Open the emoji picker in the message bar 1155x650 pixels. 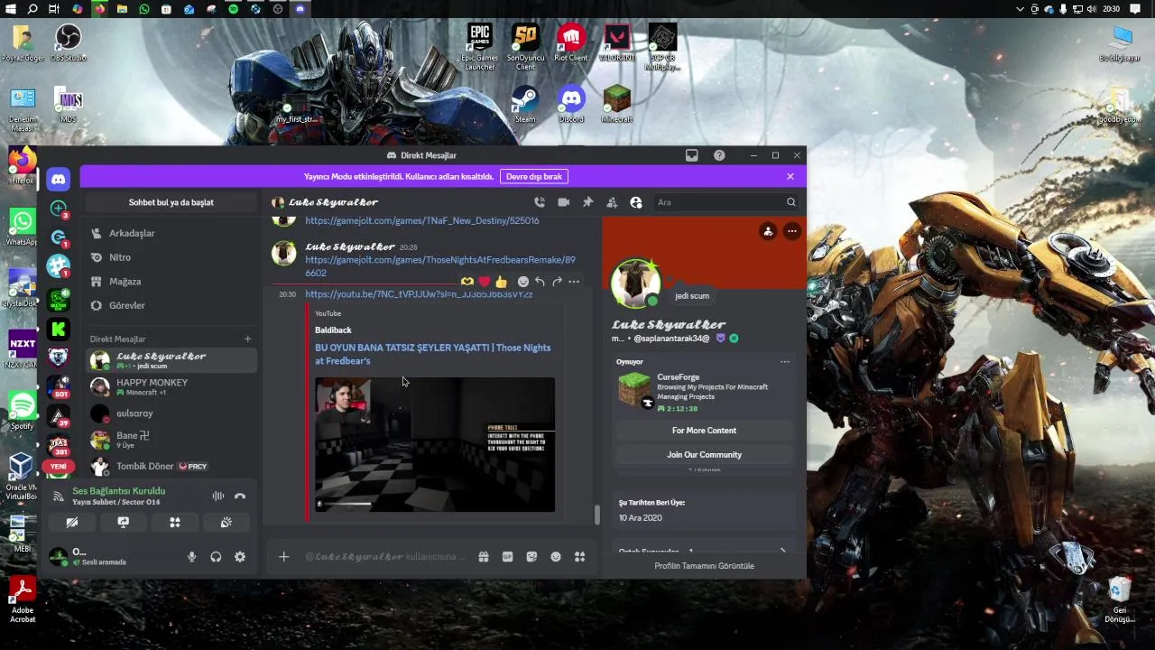[556, 557]
